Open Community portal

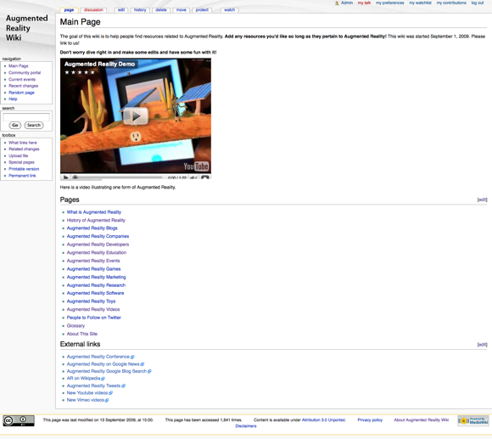25,72
